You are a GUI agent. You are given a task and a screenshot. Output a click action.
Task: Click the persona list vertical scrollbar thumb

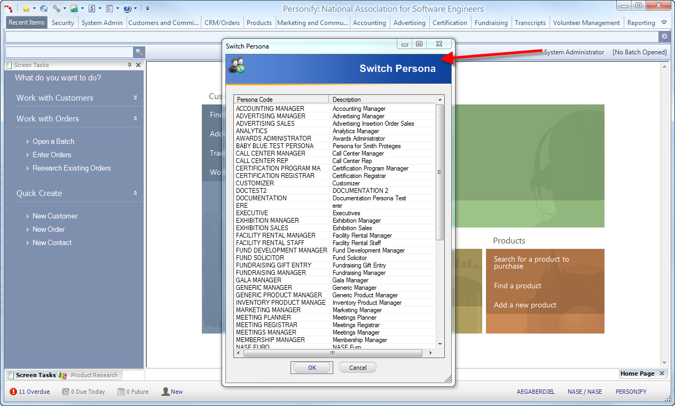[440, 172]
